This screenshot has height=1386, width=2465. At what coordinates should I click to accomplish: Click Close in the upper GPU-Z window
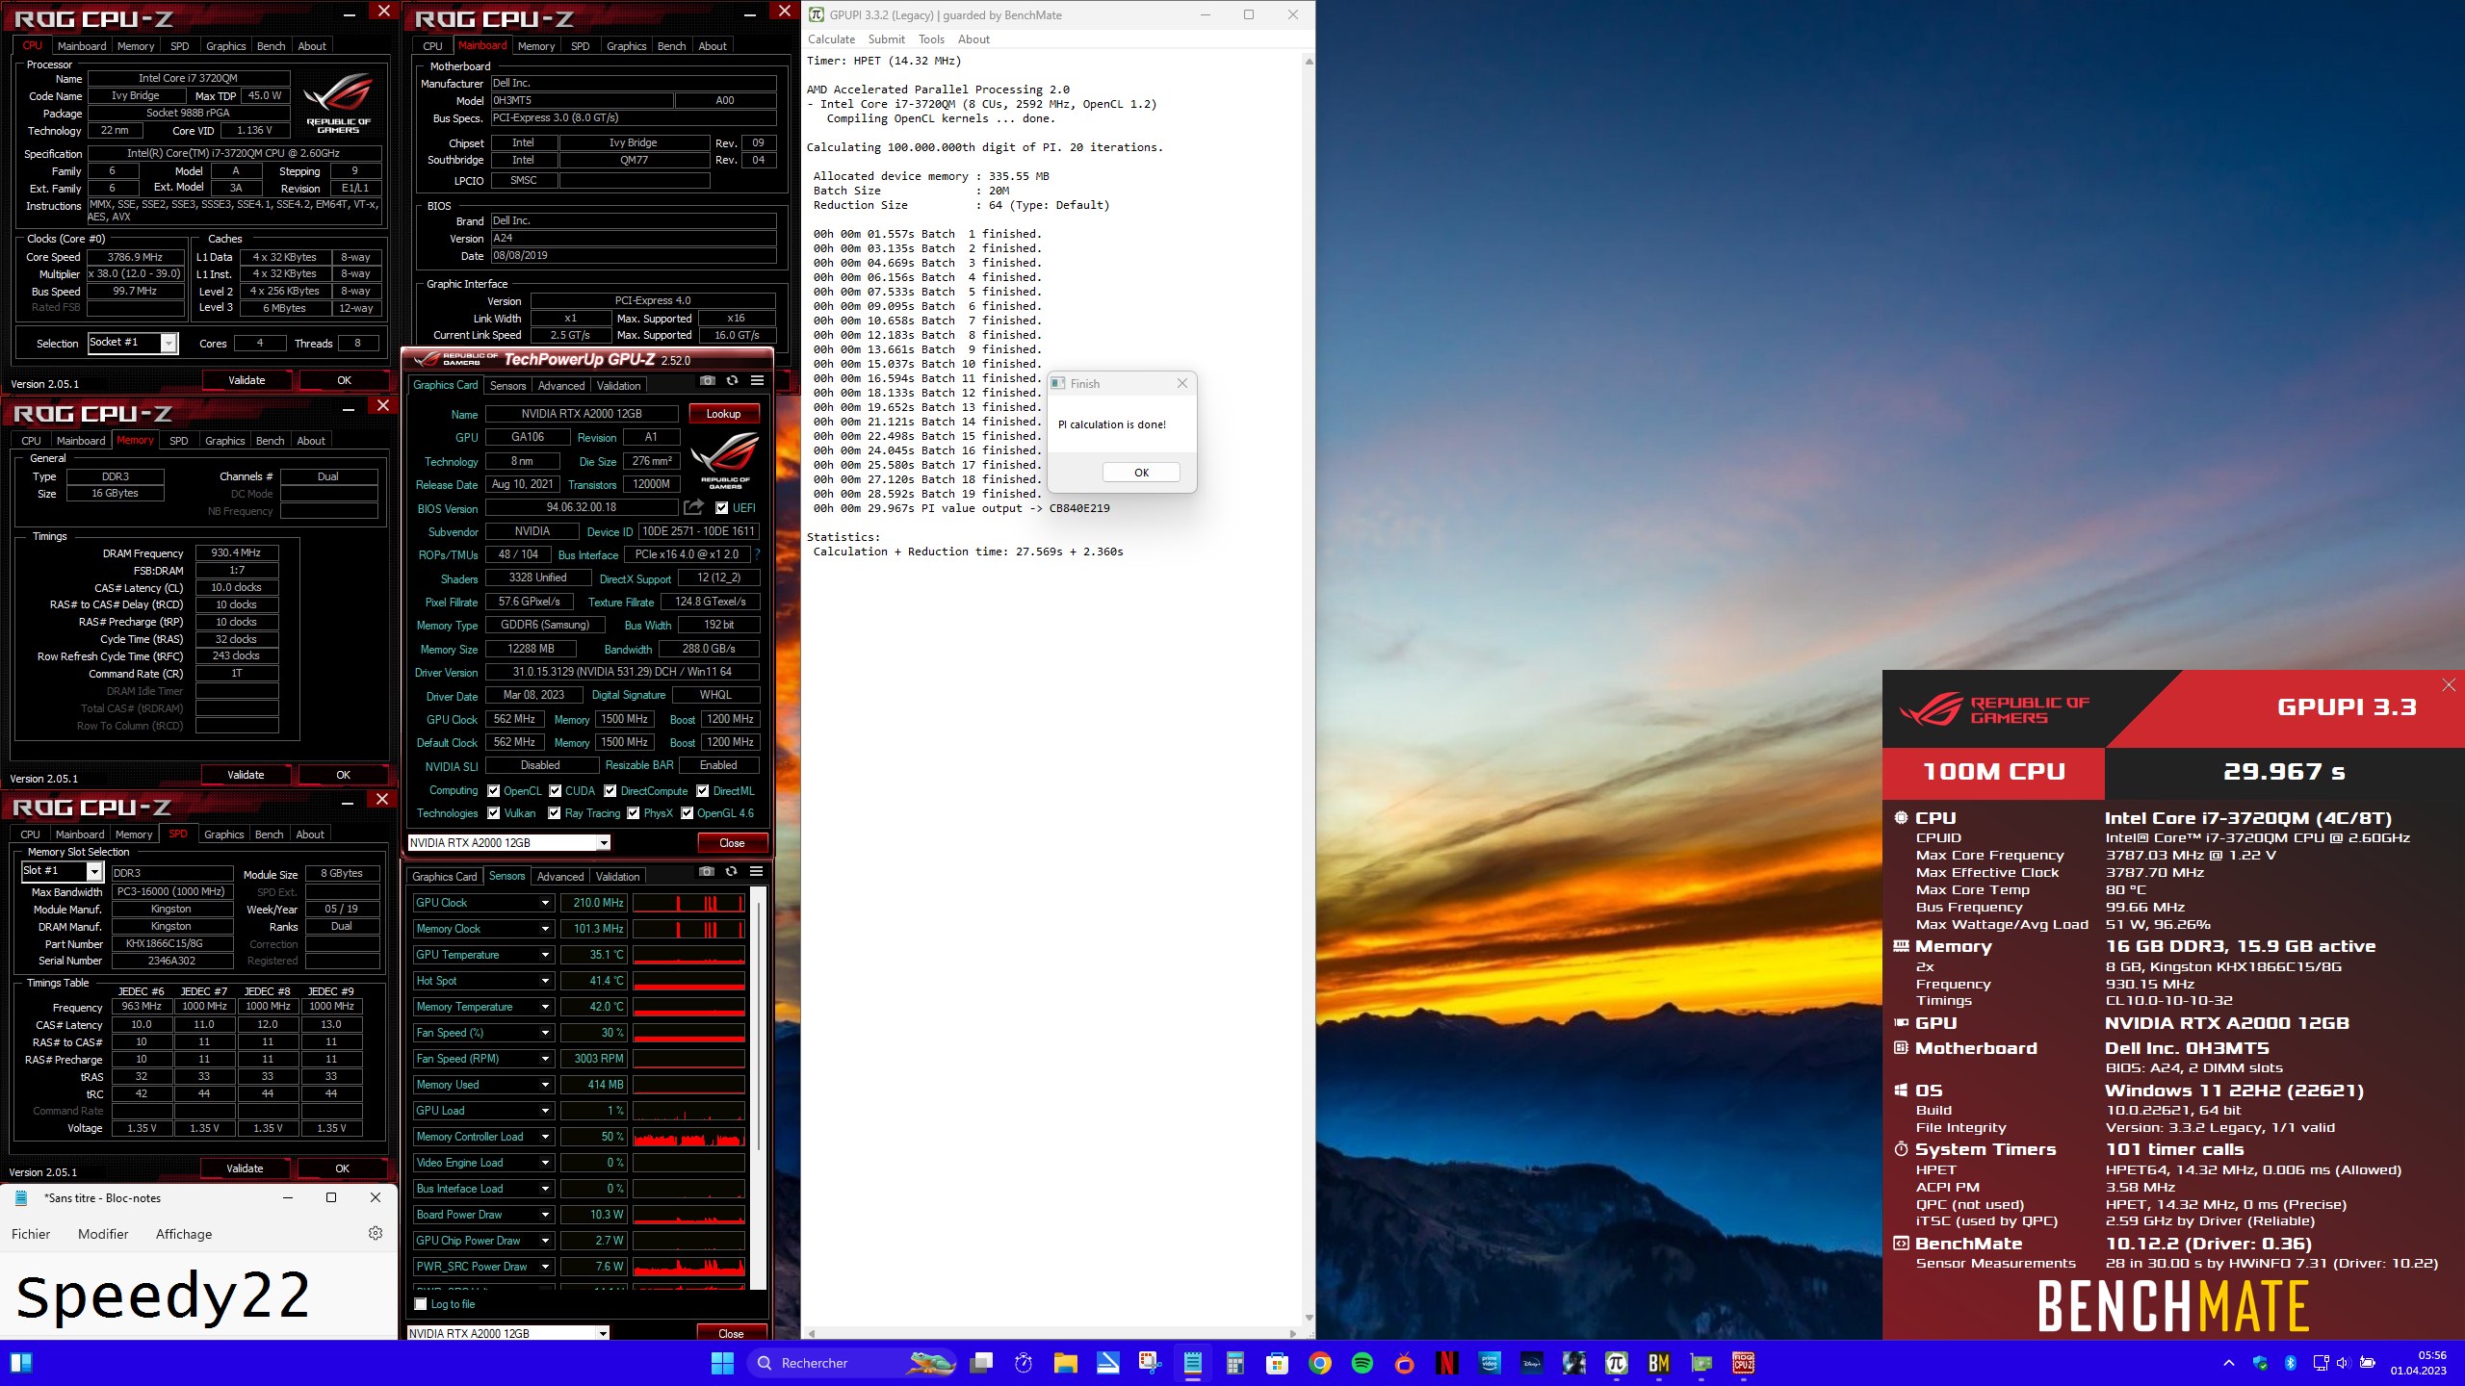pyautogui.click(x=732, y=843)
